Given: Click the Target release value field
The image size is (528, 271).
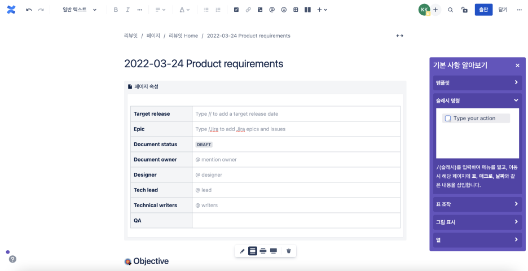Looking at the screenshot, I should [x=296, y=114].
